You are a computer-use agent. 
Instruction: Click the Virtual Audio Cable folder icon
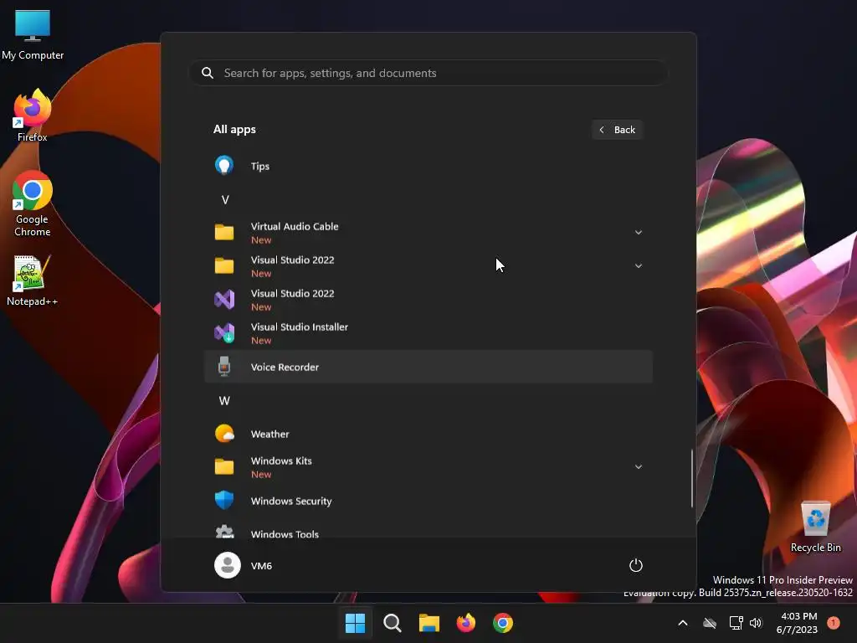[224, 233]
